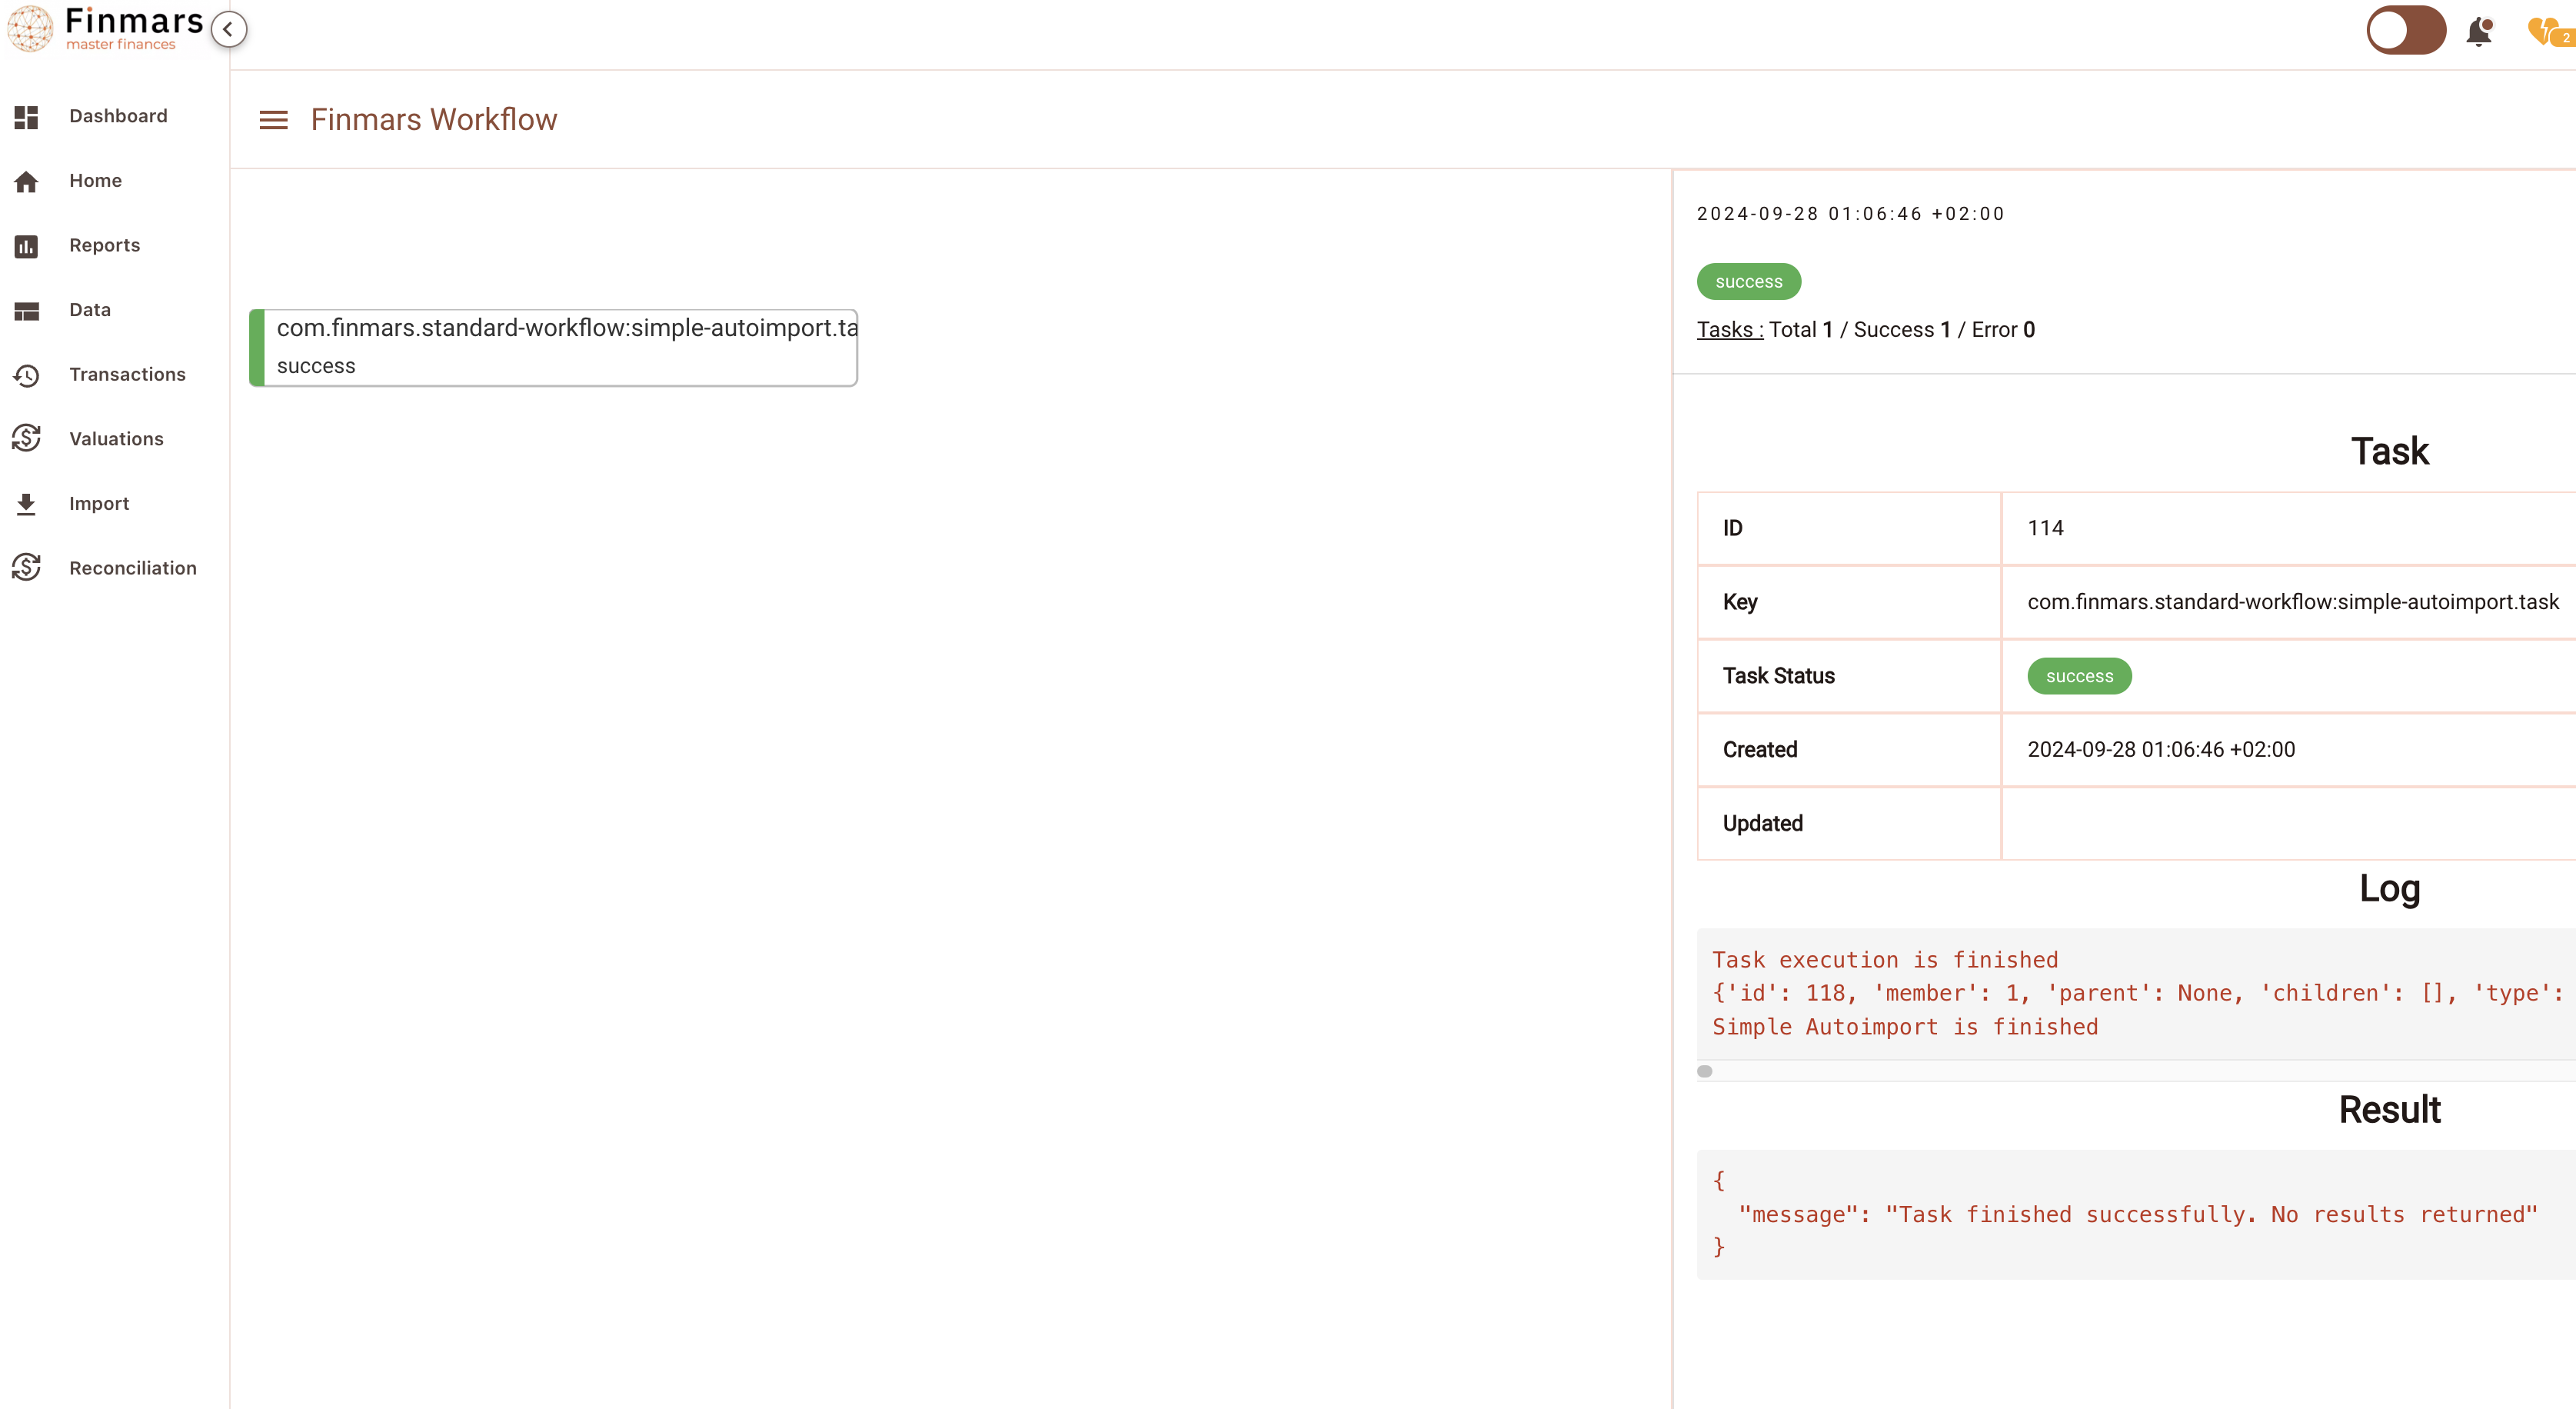Click the Finmars Workflow title
The height and width of the screenshot is (1409, 2576).
(x=433, y=119)
